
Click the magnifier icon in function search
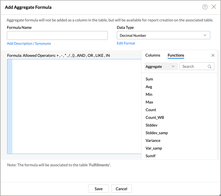tap(209, 66)
